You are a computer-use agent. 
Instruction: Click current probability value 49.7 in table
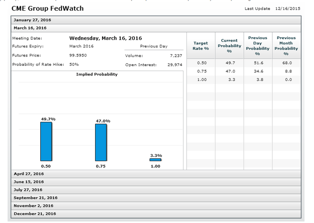coord(230,63)
